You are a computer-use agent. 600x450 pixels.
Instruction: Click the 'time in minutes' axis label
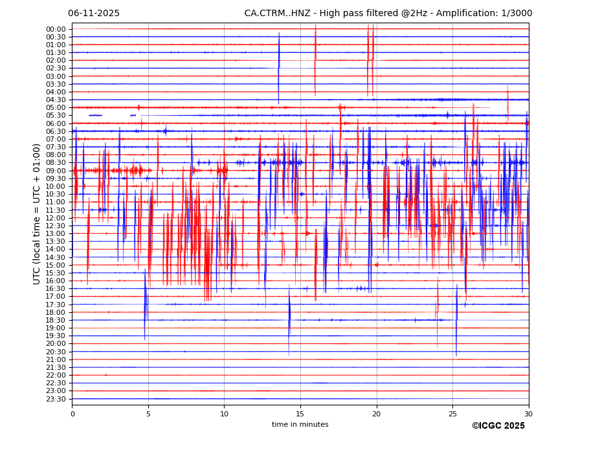[300, 425]
